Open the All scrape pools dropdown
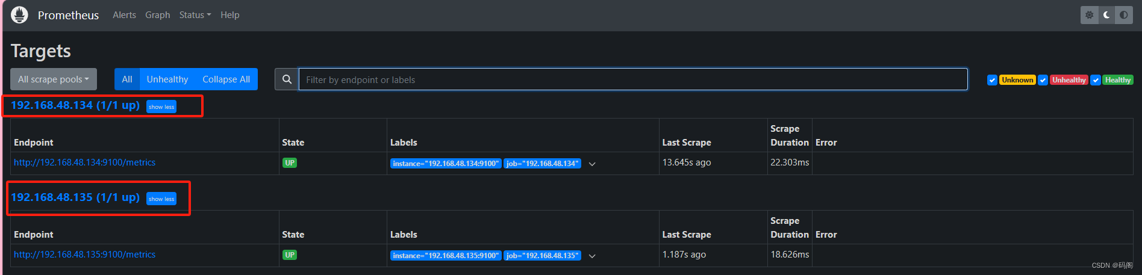Viewport: 1142px width, 275px height. pyautogui.click(x=54, y=79)
